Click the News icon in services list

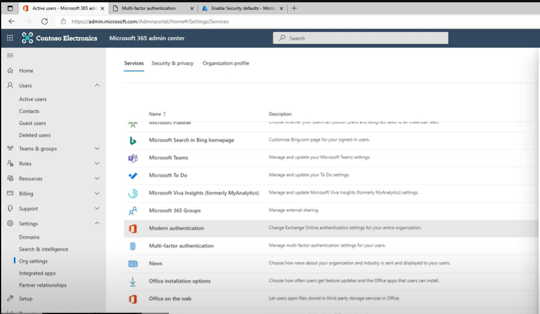point(132,264)
